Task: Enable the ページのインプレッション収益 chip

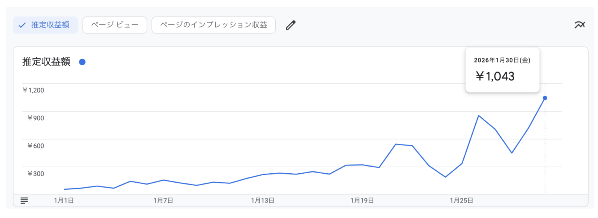Action: [213, 25]
